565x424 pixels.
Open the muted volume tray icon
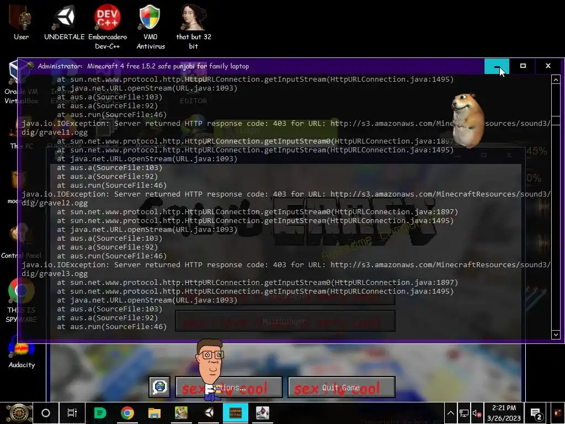click(477, 414)
